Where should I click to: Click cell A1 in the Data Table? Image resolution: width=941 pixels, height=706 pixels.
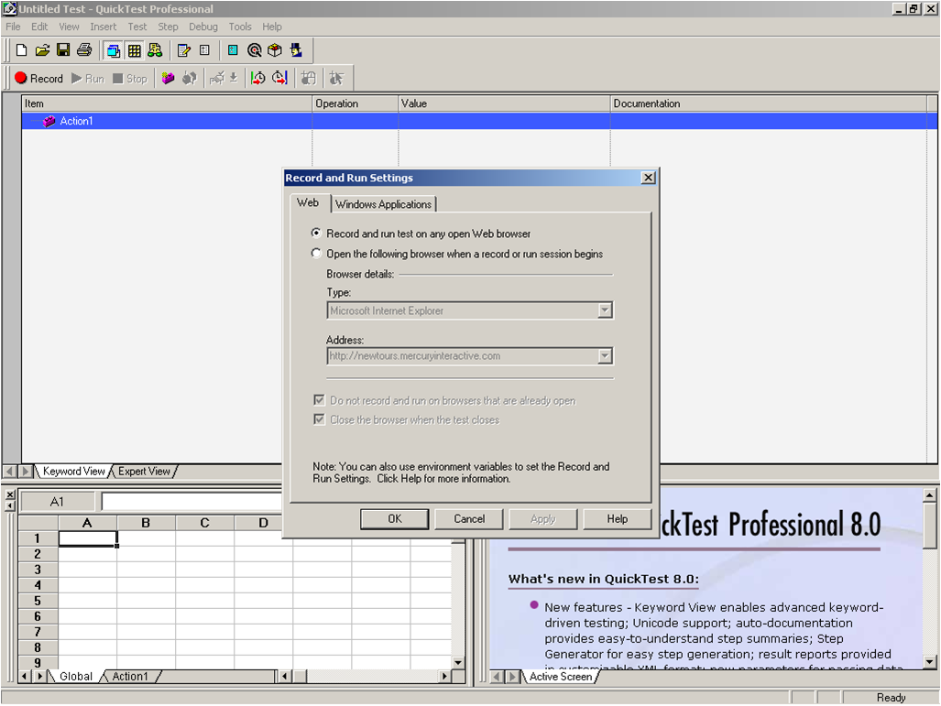(88, 538)
